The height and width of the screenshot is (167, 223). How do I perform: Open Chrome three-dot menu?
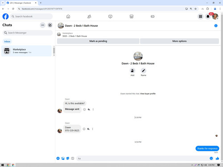[x=220, y=9]
